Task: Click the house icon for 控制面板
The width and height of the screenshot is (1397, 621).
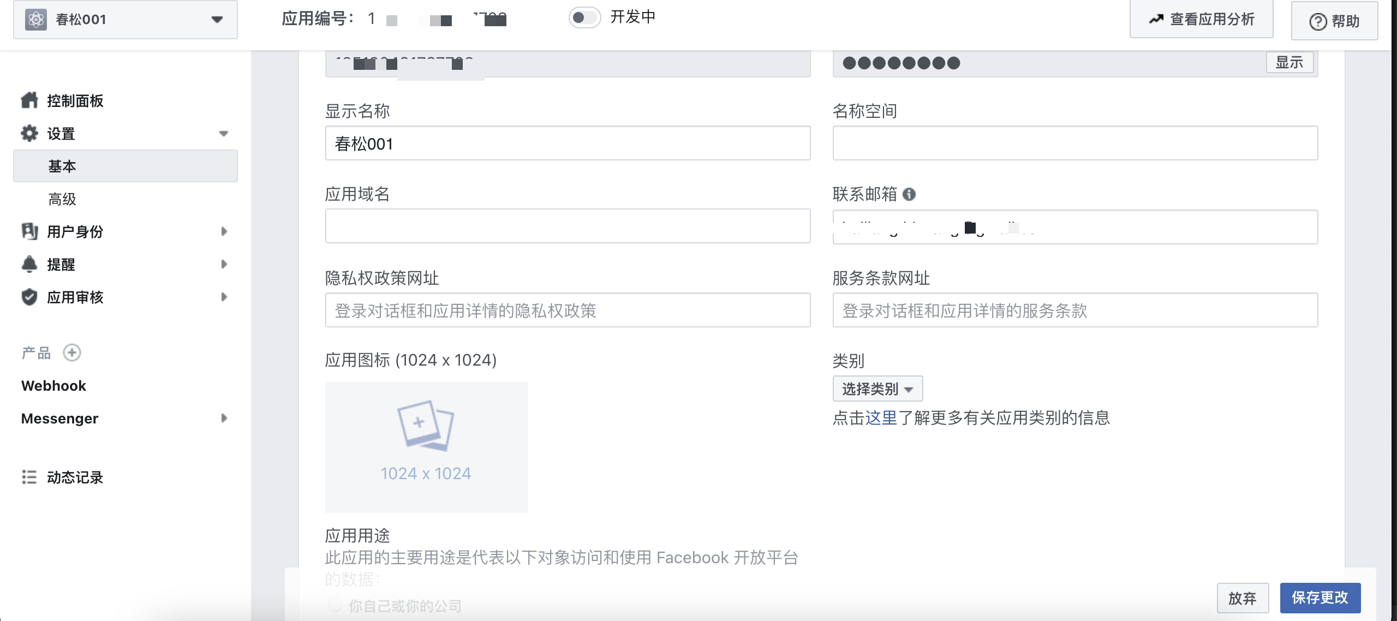Action: [29, 100]
